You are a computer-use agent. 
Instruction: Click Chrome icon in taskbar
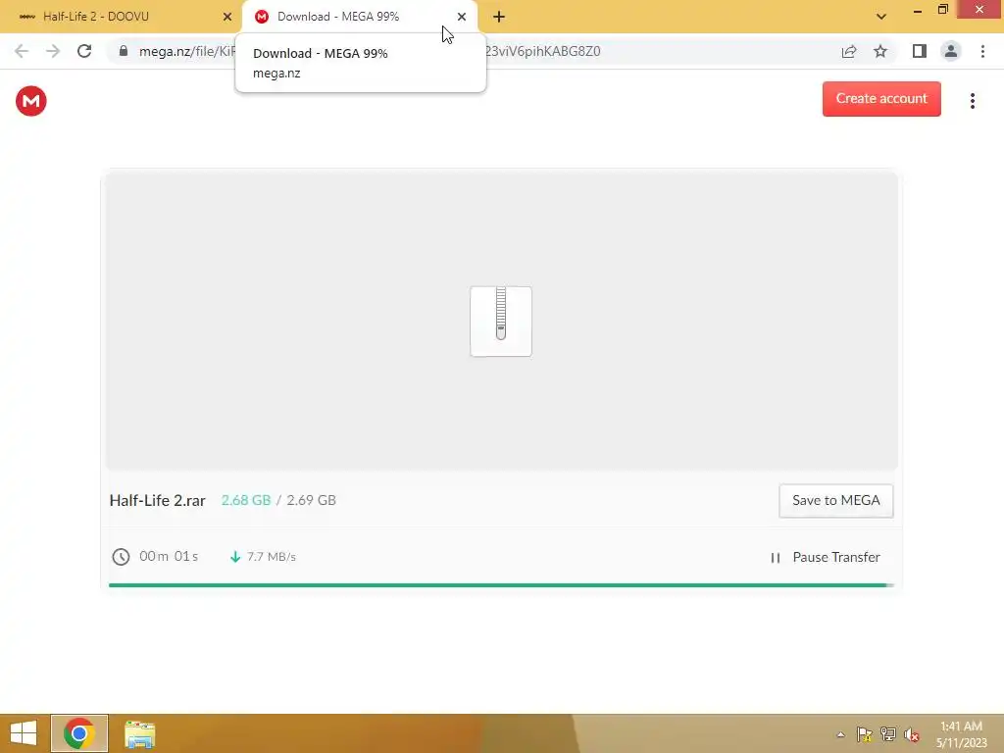[x=79, y=733]
